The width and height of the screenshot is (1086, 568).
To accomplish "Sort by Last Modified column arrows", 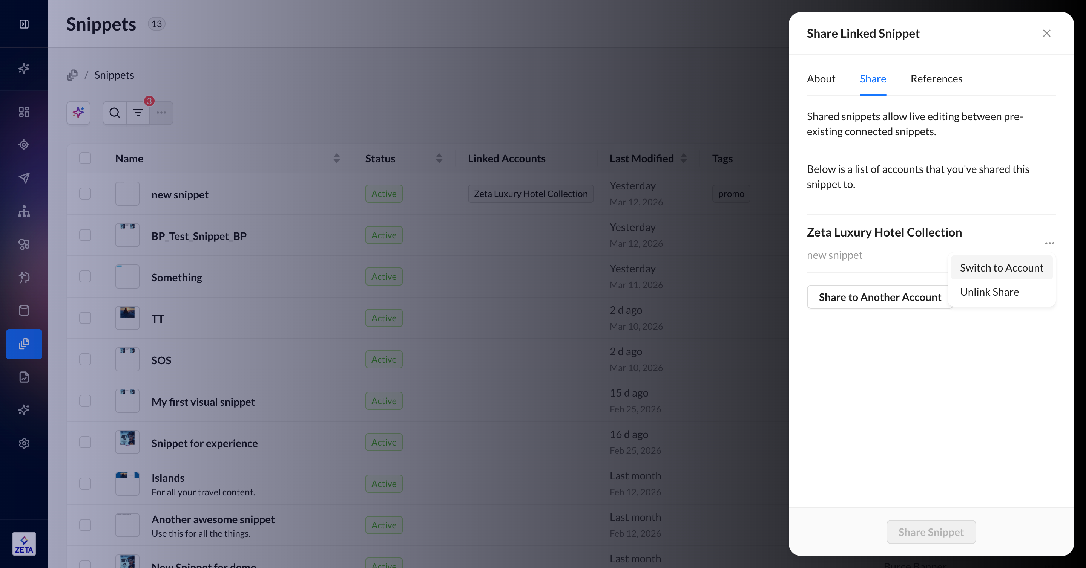I will (683, 158).
